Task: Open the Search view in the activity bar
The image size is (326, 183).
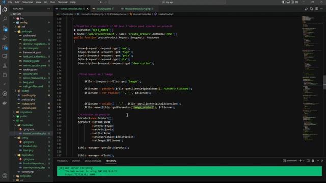Action: click(x=5, y=19)
